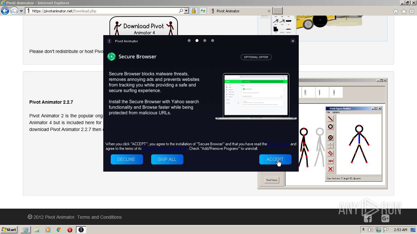
Task: Open the Terms and Conditions footer link
Action: point(99,217)
